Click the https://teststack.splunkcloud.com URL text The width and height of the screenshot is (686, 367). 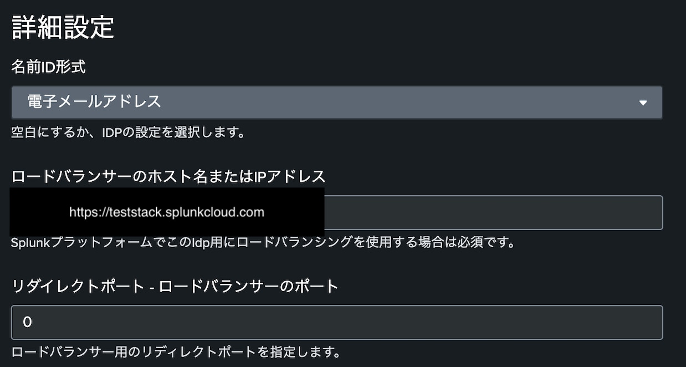[x=166, y=212]
